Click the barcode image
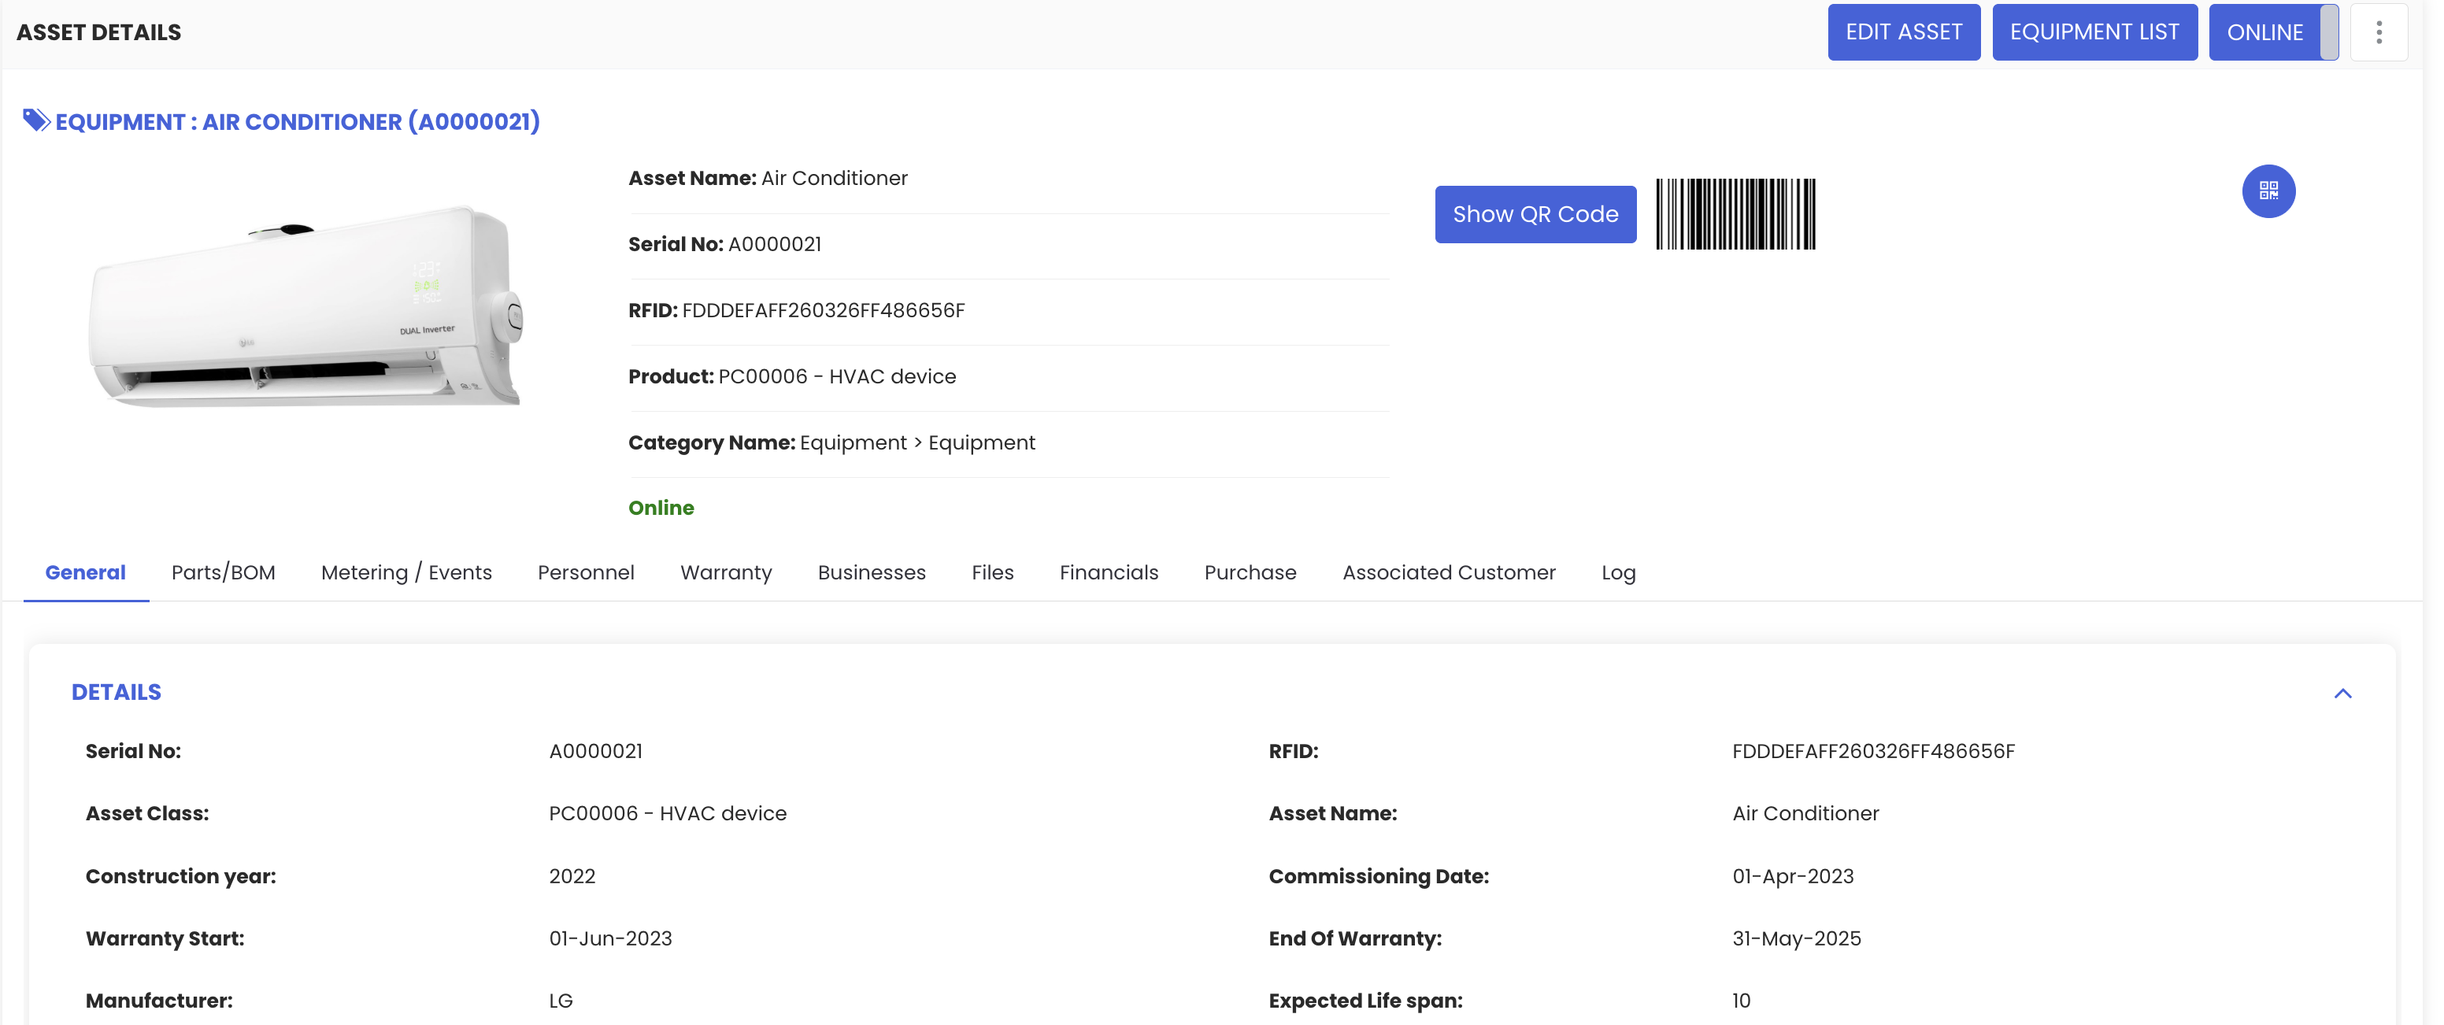 (x=1735, y=214)
